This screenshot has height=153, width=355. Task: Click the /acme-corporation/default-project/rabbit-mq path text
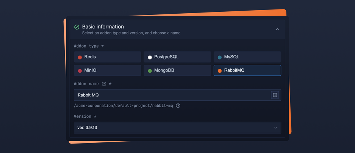(x=124, y=106)
